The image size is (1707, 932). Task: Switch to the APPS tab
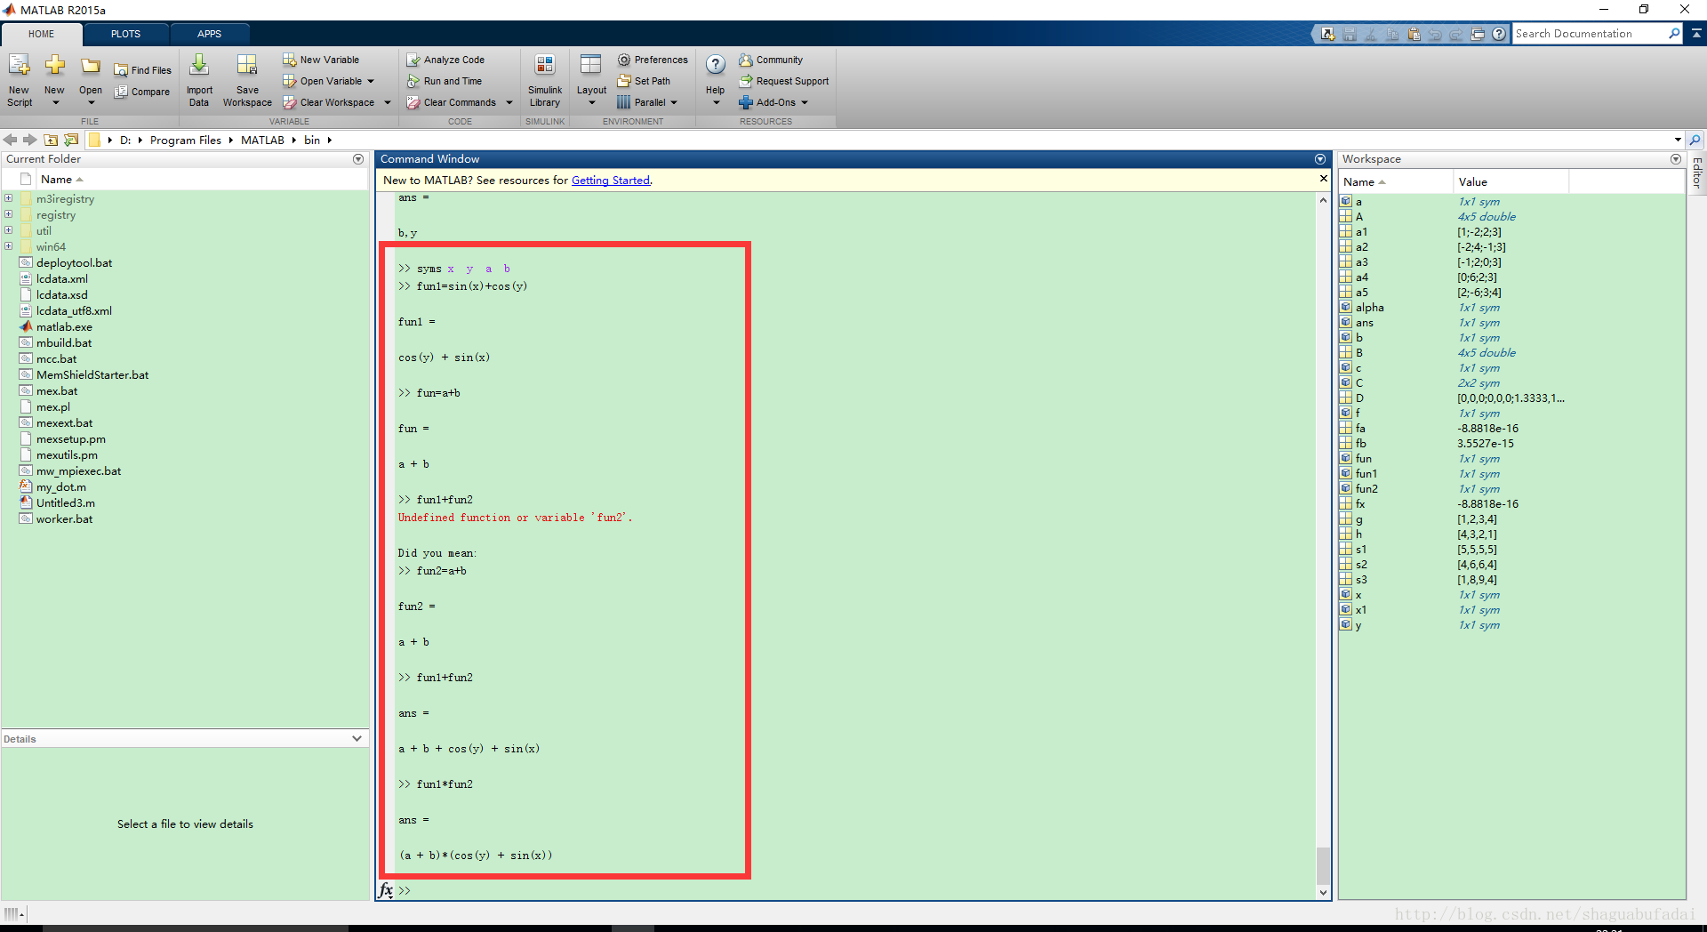tap(210, 34)
